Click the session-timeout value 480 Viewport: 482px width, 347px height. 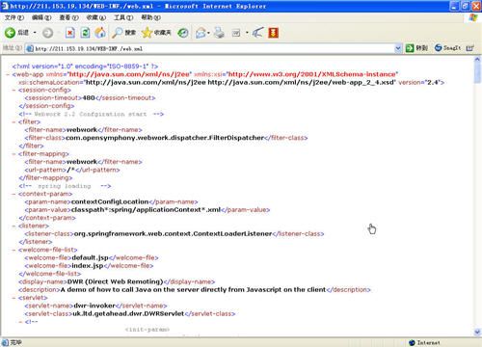89,97
